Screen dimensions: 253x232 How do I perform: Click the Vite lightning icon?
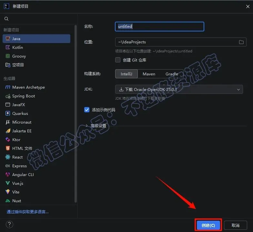pos(8,192)
